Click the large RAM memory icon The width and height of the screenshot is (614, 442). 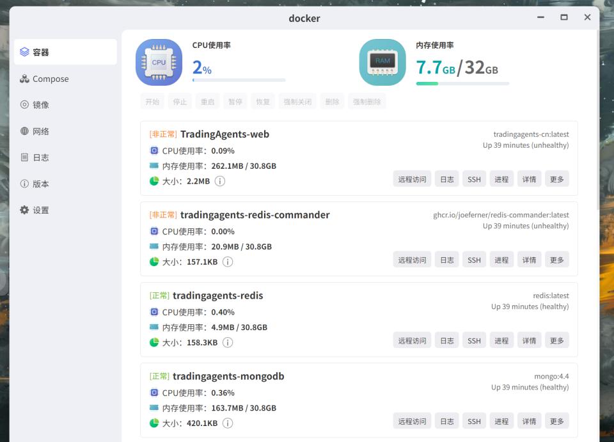pyautogui.click(x=382, y=62)
